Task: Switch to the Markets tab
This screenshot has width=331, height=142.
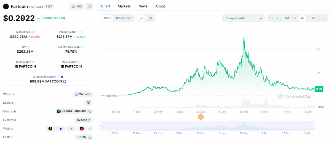Action: tap(124, 6)
